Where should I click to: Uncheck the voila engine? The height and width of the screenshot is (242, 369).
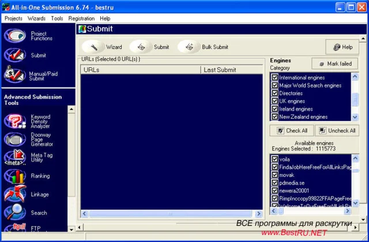click(x=274, y=159)
